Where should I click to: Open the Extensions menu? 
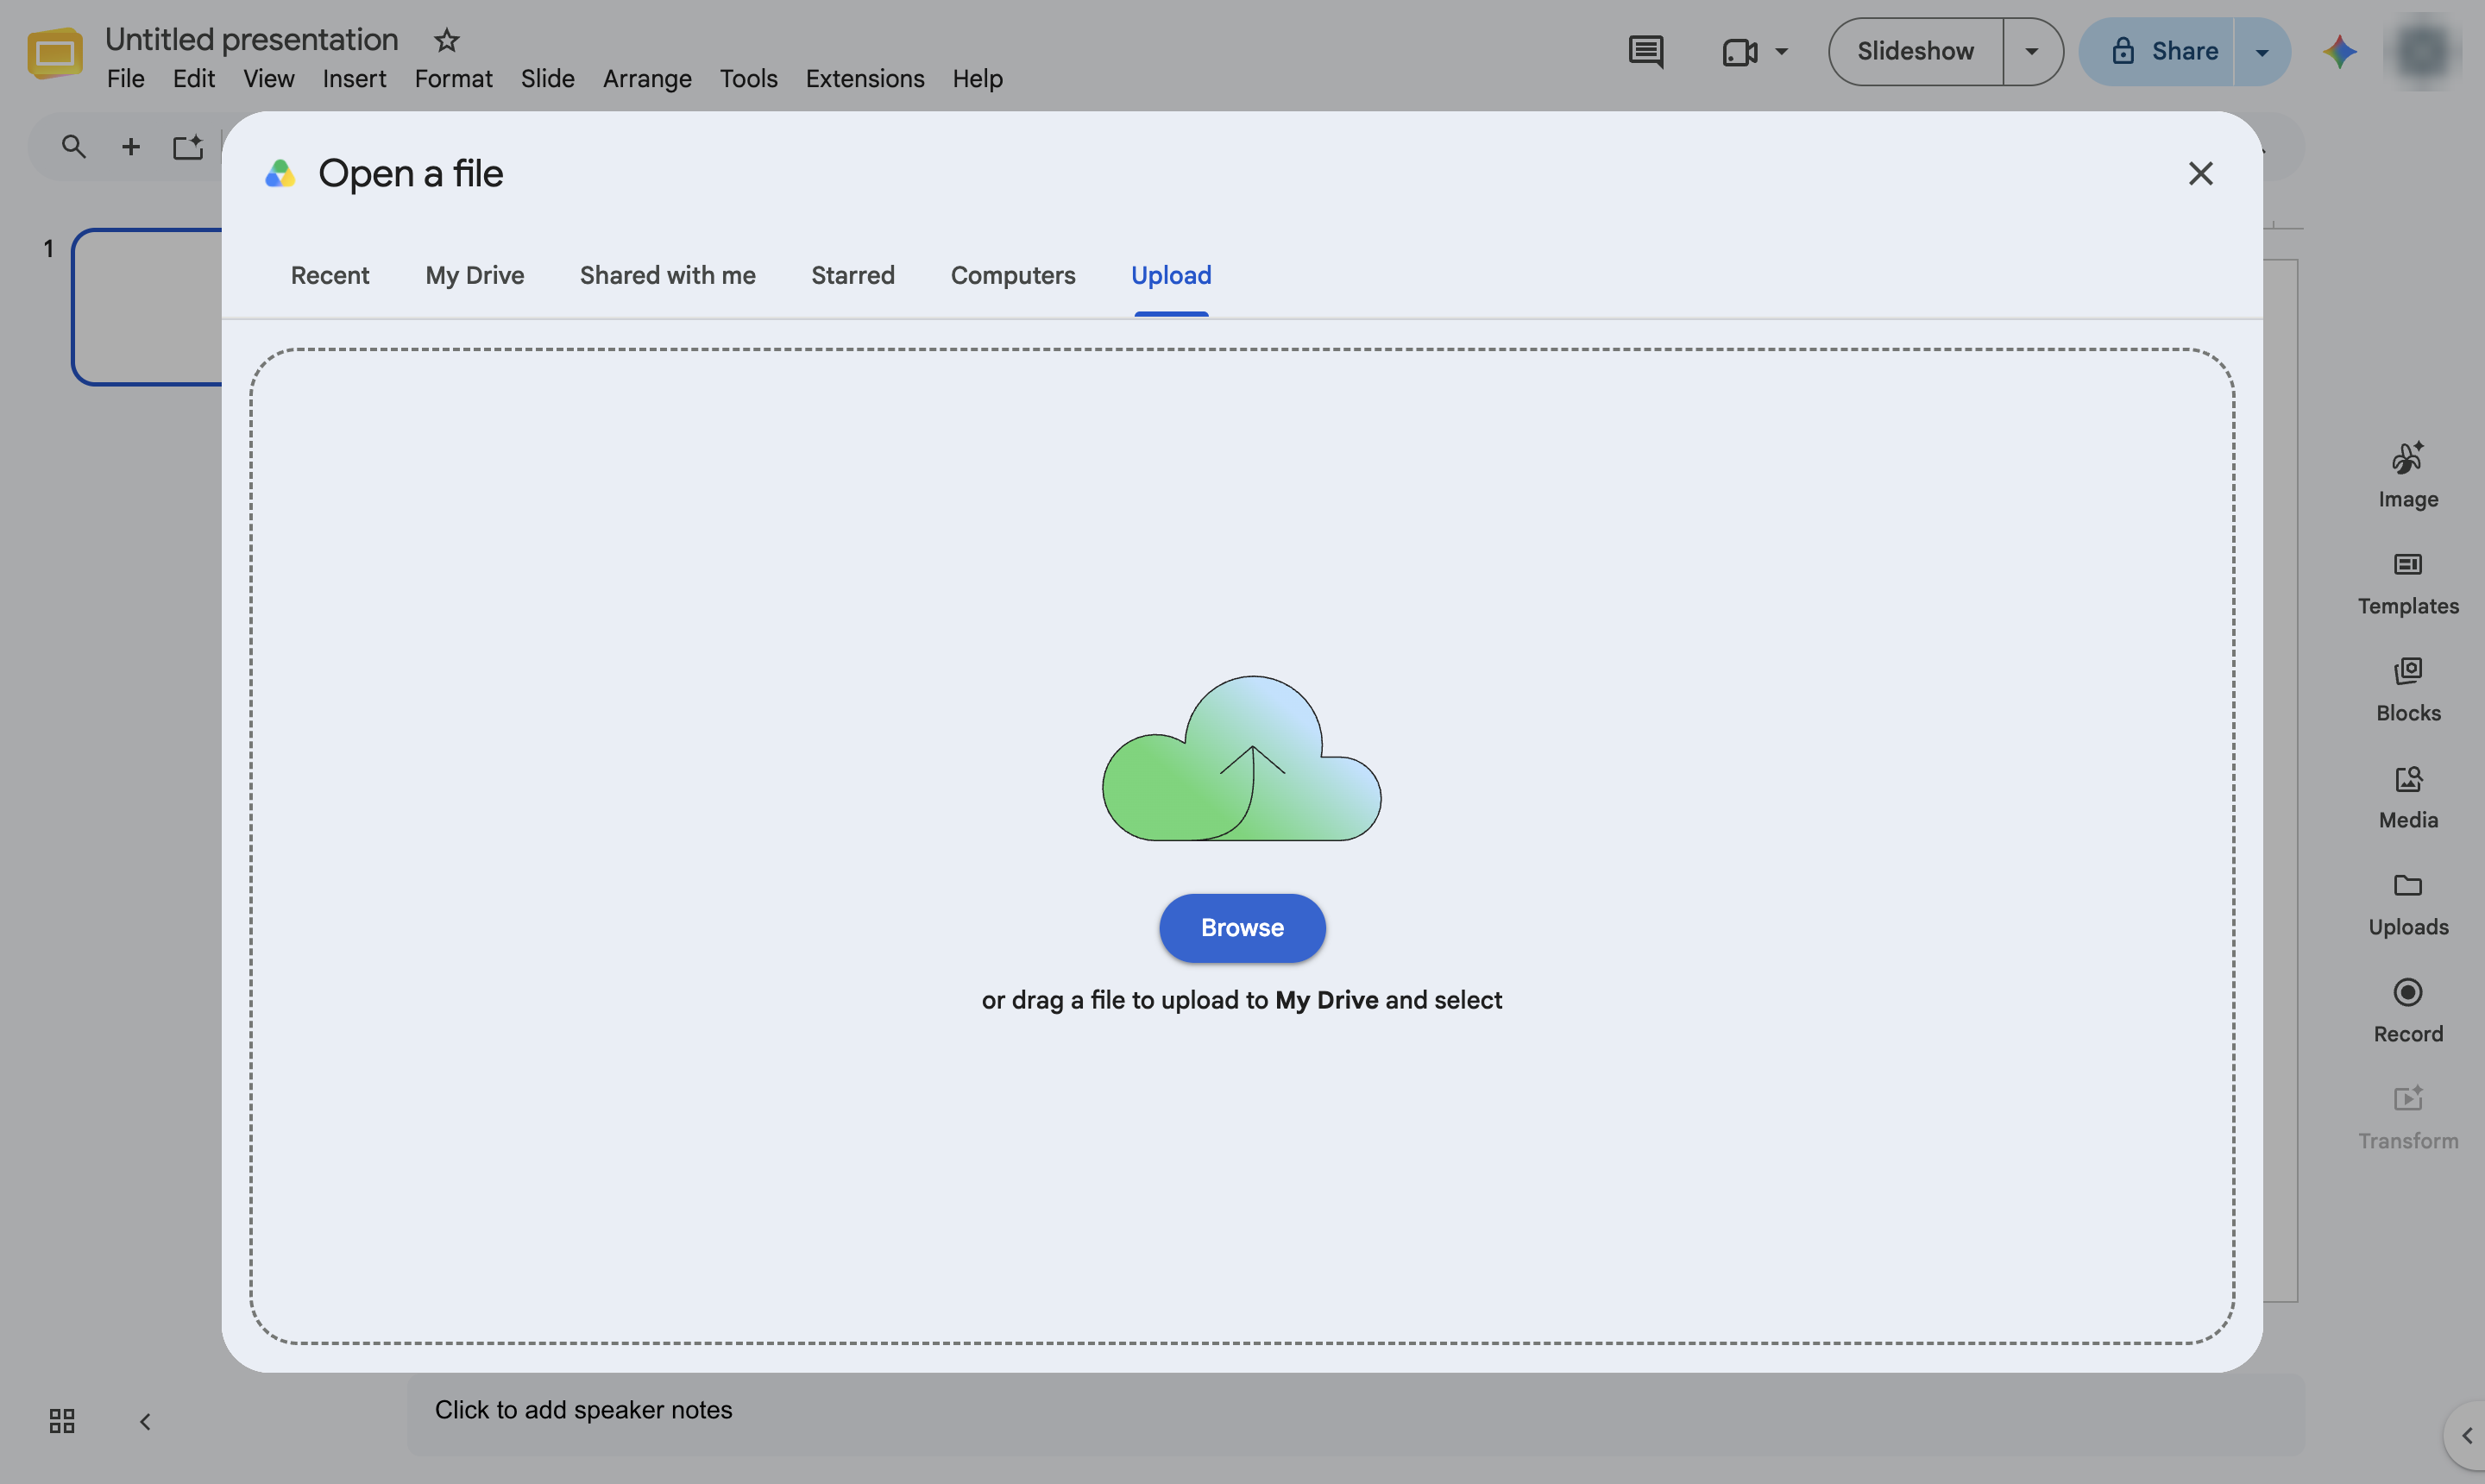[x=864, y=79]
